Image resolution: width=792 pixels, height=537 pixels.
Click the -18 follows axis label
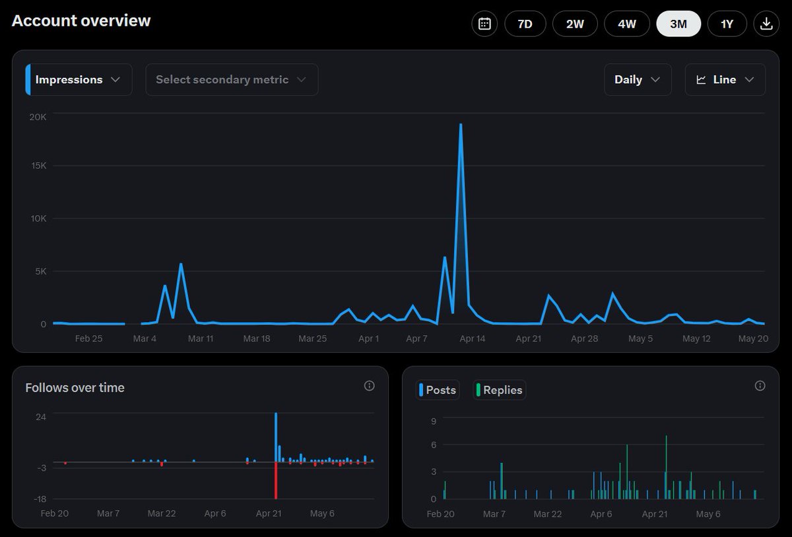click(40, 499)
